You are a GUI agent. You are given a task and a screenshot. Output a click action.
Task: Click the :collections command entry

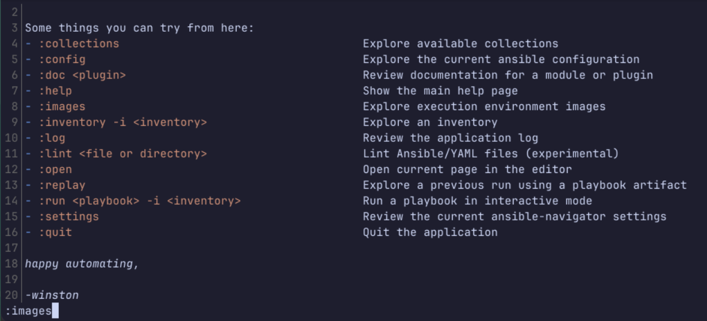coord(79,44)
